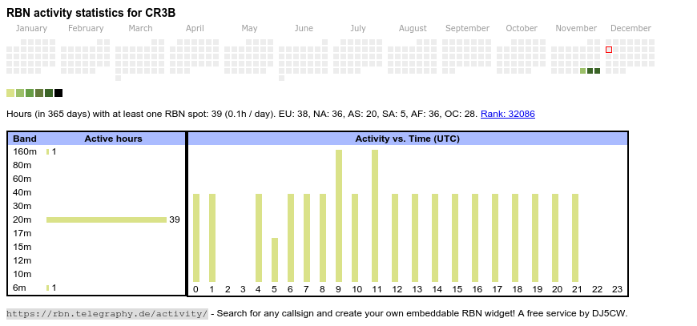Click the November month label
This screenshot has width=697, height=326.
[576, 28]
